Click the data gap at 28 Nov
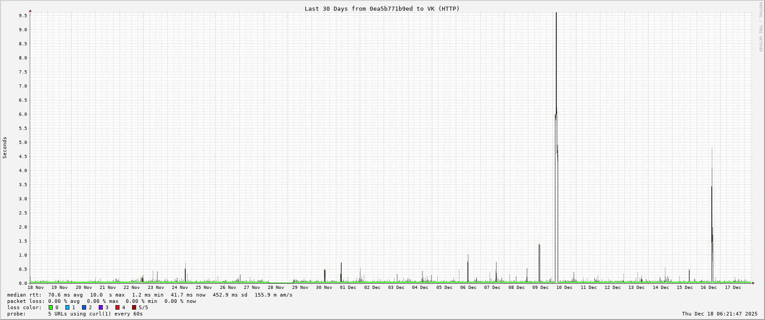The width and height of the screenshot is (765, 320). click(x=280, y=283)
